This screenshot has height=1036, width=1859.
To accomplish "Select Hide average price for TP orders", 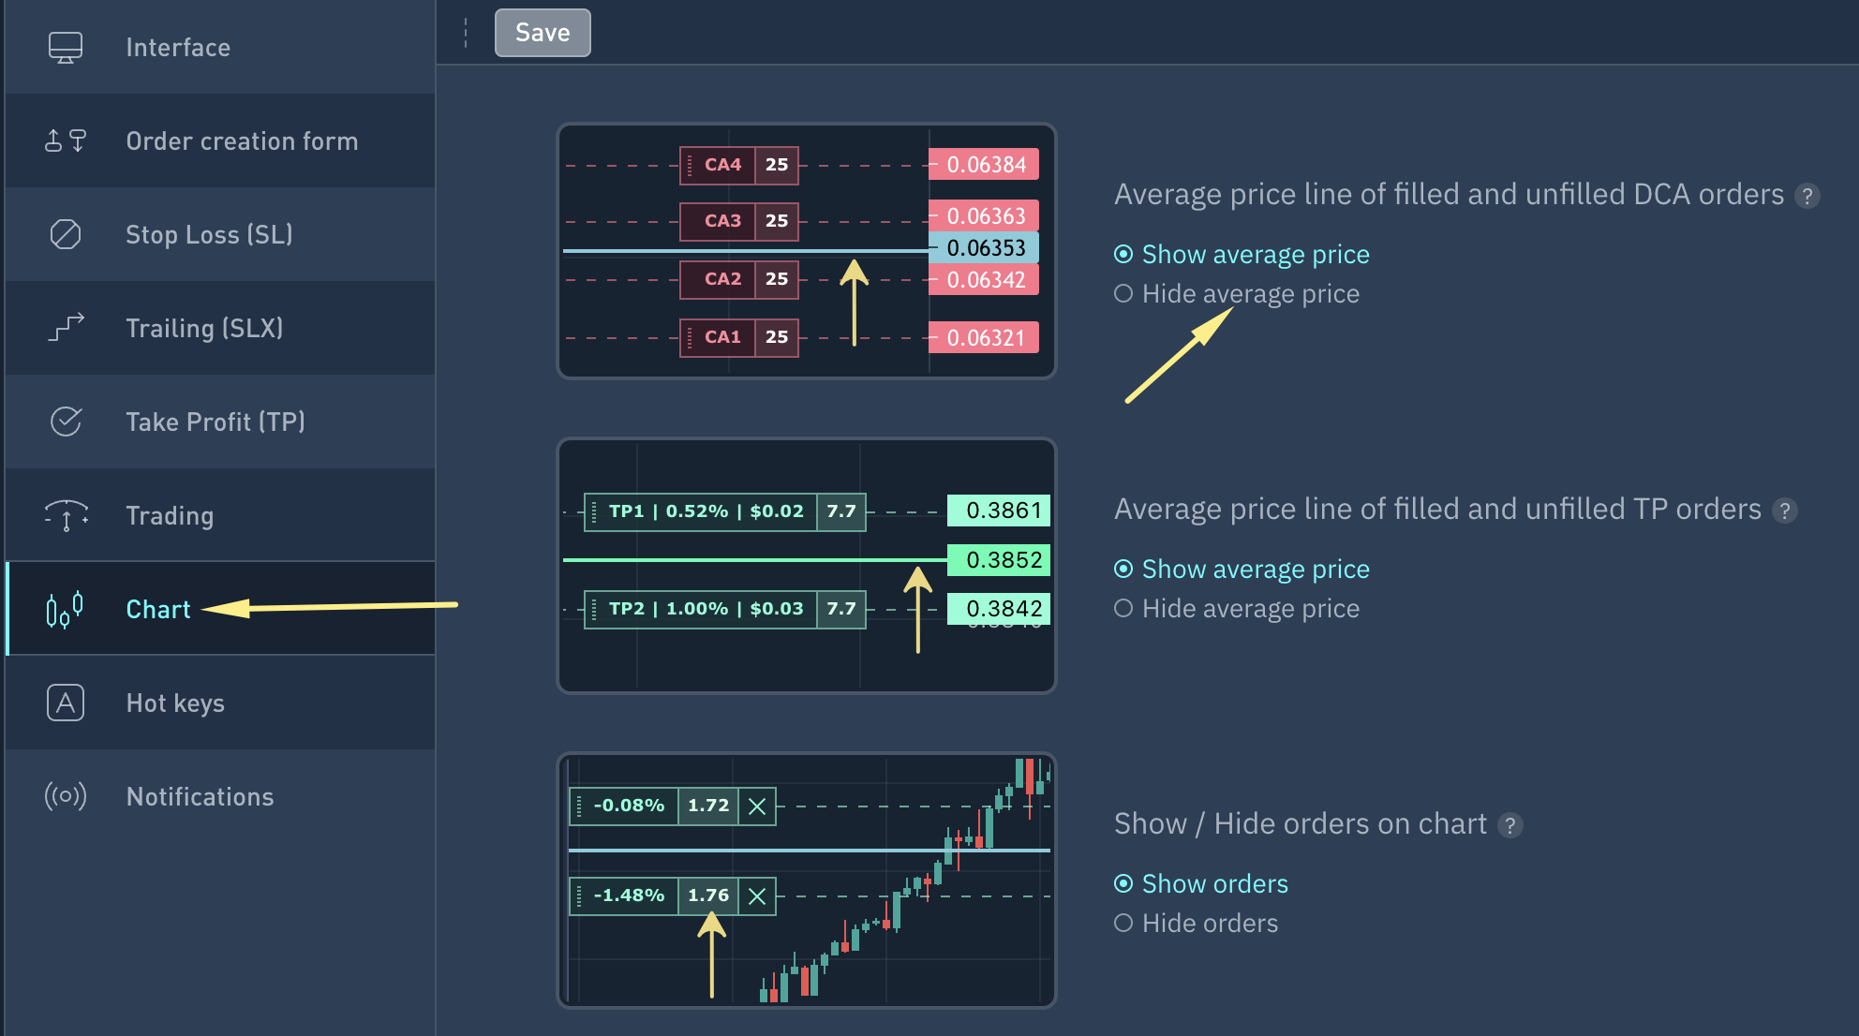I will 1123,609.
